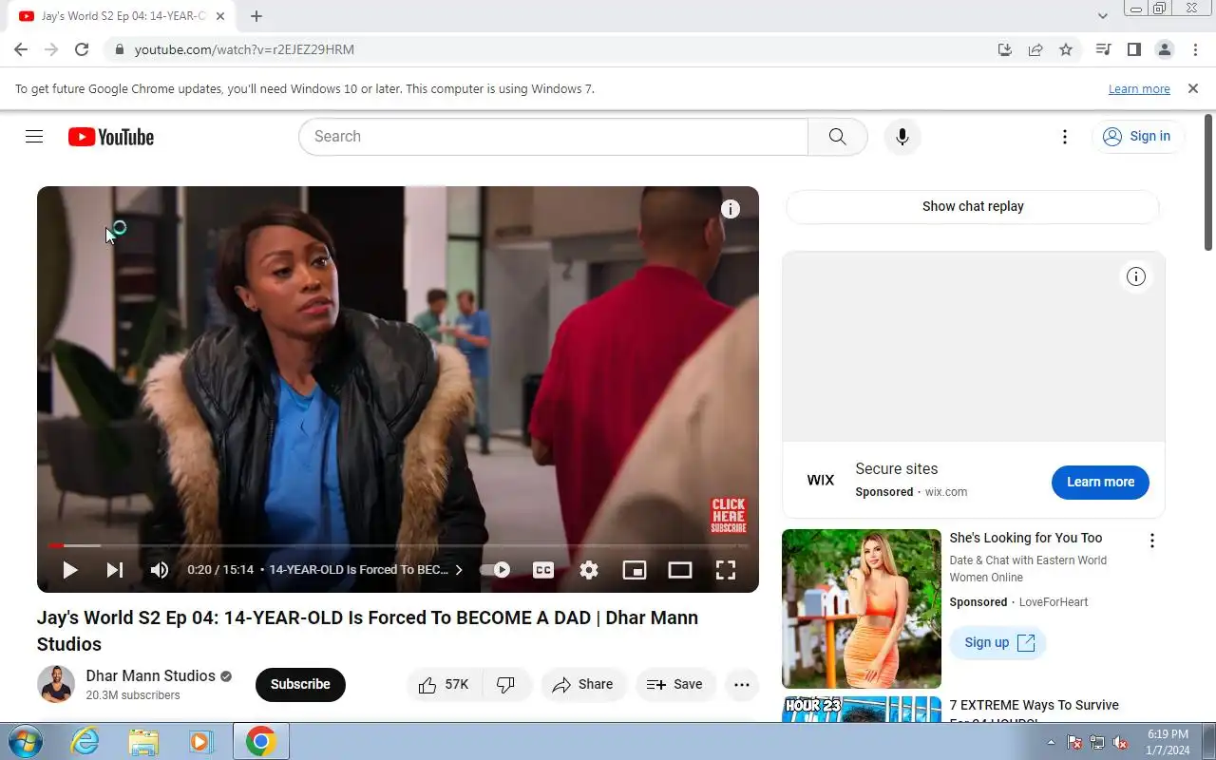The width and height of the screenshot is (1216, 760).
Task: Click the volume tray icon
Action: 1121,742
